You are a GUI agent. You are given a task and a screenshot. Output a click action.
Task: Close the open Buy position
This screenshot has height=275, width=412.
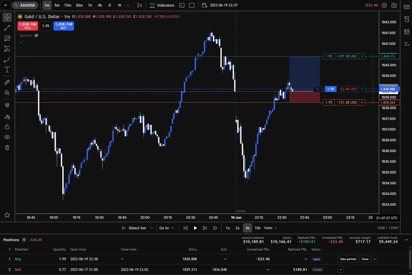[365, 259]
